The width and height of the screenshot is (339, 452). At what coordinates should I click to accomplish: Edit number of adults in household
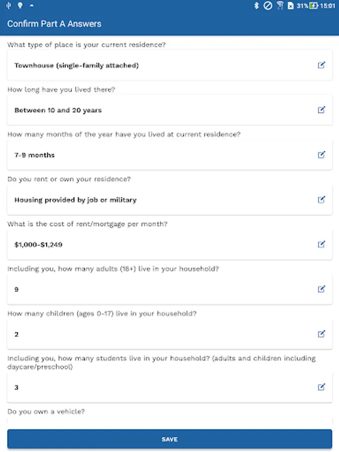(321, 289)
